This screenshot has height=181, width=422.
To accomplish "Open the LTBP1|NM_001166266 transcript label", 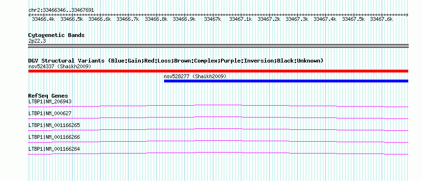I will pos(54,137).
